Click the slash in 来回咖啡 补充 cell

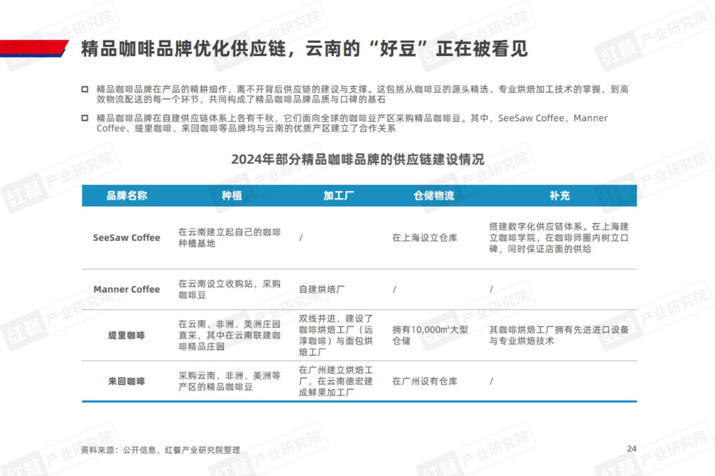pos(491,381)
